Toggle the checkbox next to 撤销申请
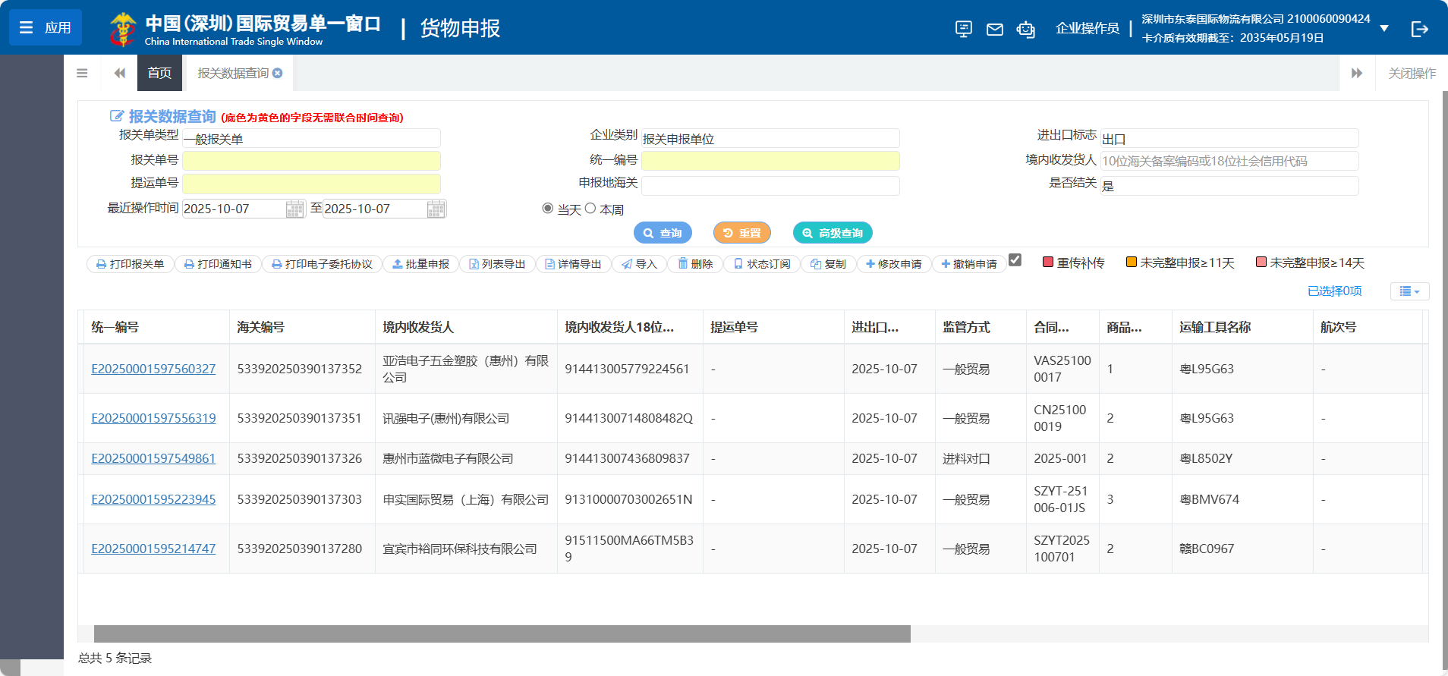1448x676 pixels. [1015, 260]
